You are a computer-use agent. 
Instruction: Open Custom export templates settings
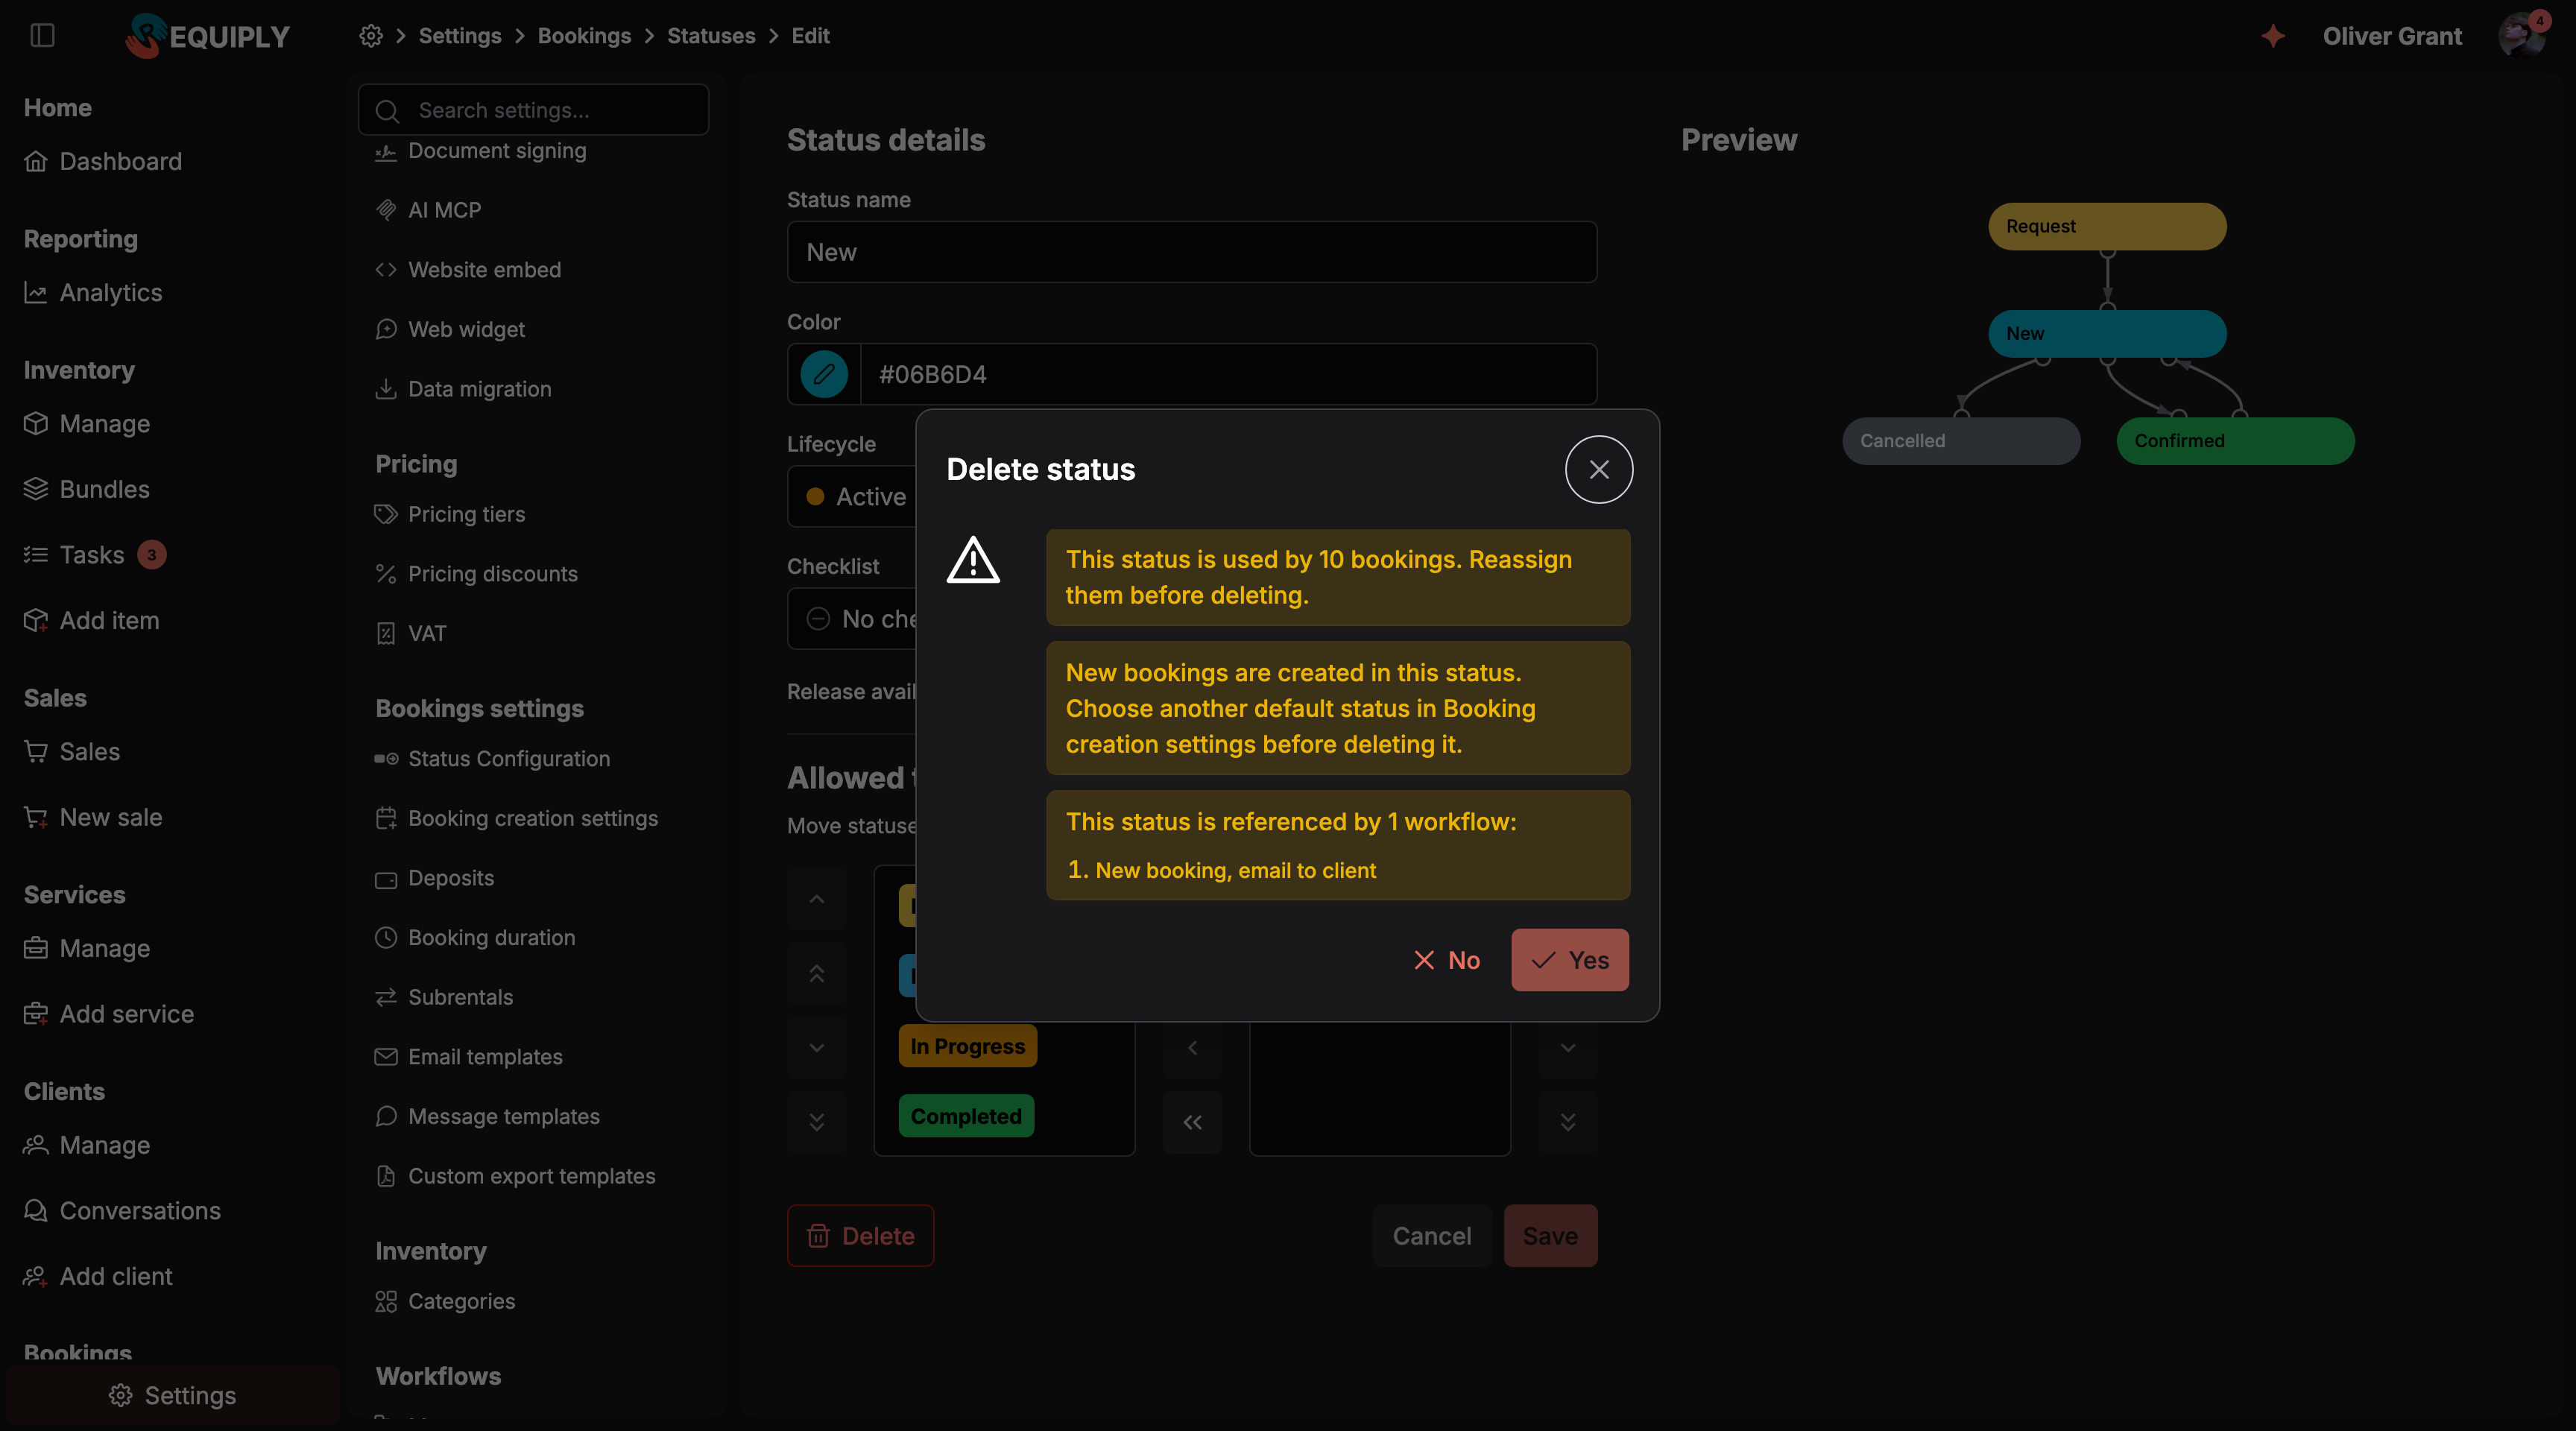click(x=515, y=1176)
